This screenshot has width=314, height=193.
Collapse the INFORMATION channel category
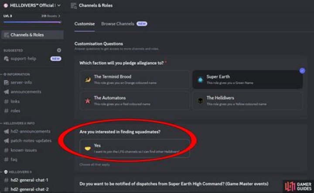[x=17, y=74]
